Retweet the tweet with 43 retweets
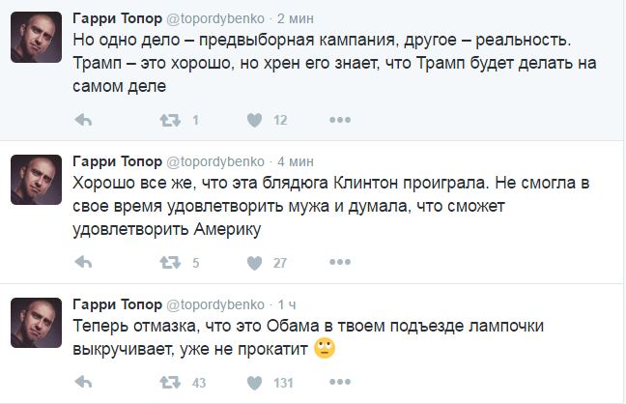The image size is (626, 404). pos(169,383)
